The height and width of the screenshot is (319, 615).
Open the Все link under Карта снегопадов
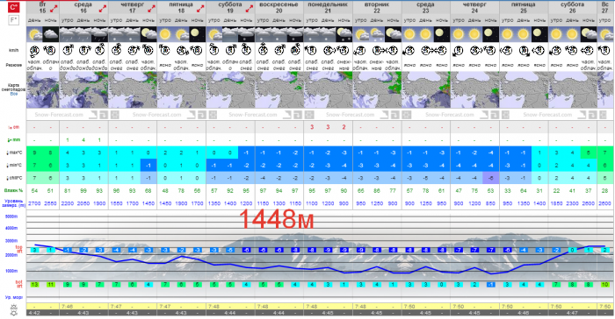coord(14,94)
